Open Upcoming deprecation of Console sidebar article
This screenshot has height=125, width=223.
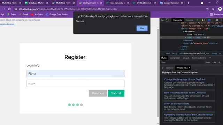[x=189, y=115]
